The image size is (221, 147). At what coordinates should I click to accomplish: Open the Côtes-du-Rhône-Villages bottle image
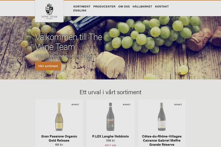(162, 117)
